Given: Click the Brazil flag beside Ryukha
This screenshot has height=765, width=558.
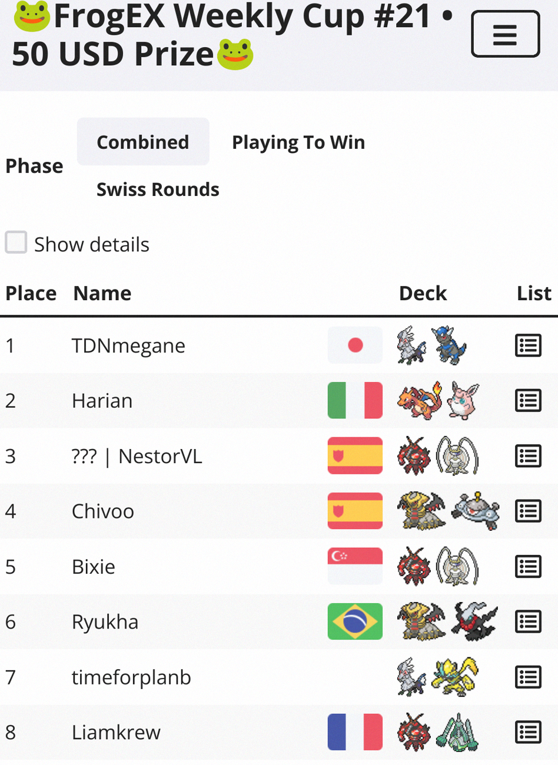Looking at the screenshot, I should [x=355, y=621].
